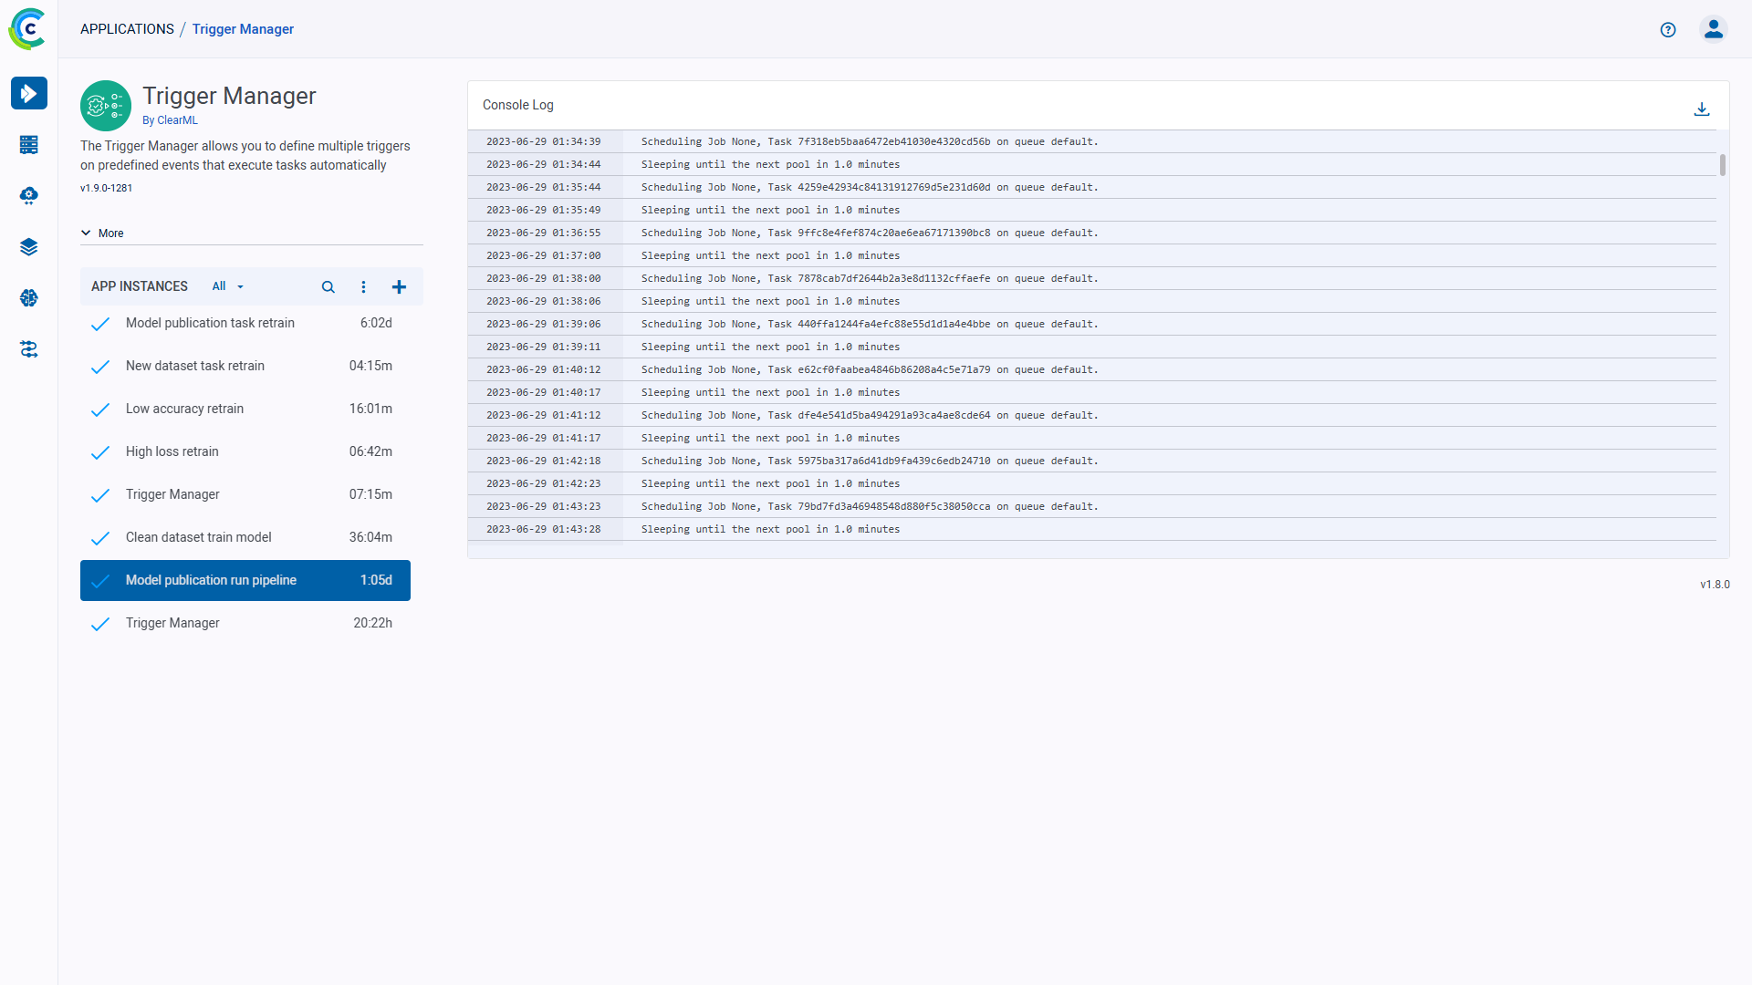1752x985 pixels.
Task: Click the console log vertical scrollbar
Action: click(1722, 165)
